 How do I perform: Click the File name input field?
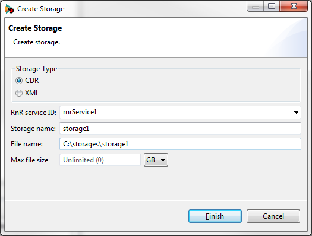(x=180, y=144)
